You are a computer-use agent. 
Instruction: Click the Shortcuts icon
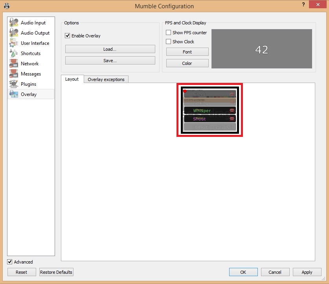tap(14, 53)
